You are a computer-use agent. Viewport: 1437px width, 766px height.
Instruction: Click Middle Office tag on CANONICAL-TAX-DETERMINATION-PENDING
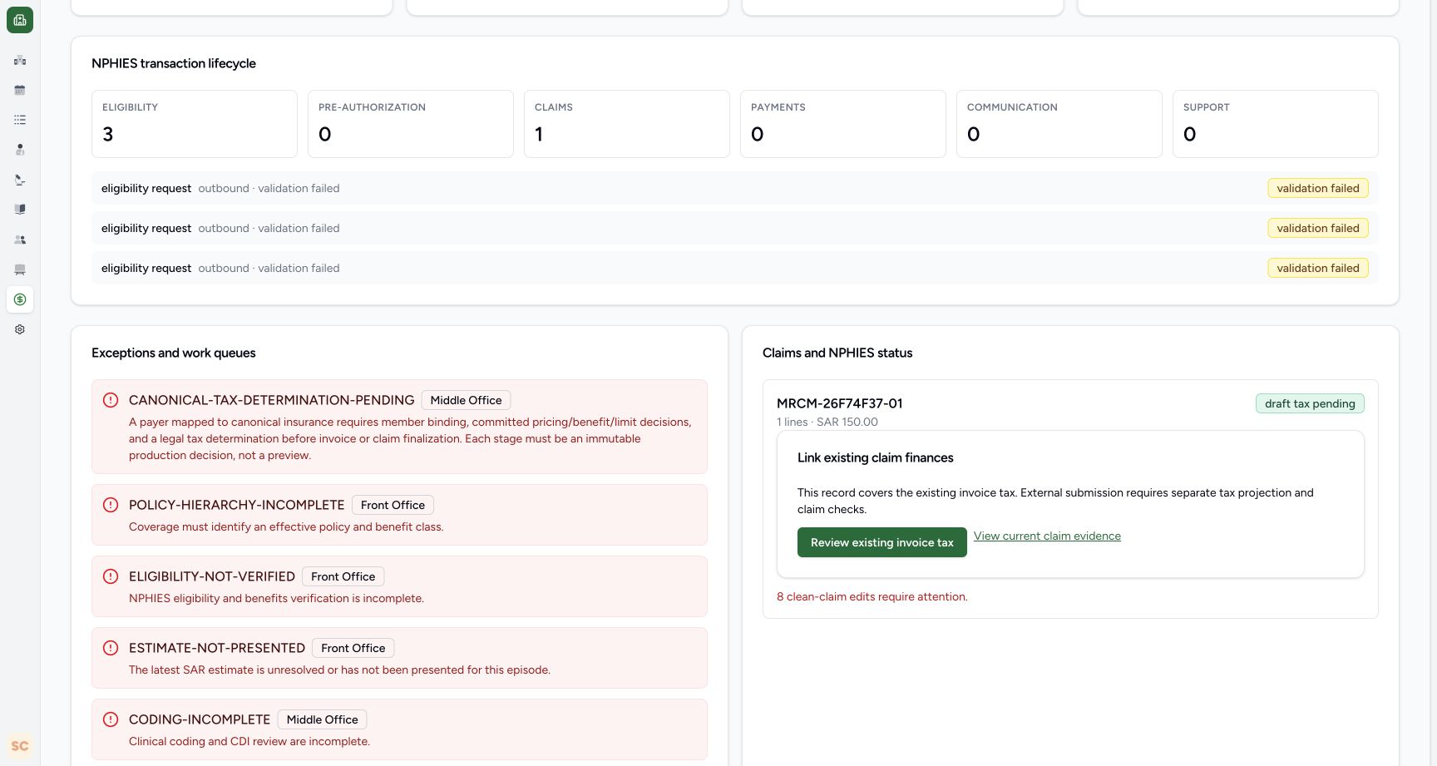pyautogui.click(x=466, y=400)
